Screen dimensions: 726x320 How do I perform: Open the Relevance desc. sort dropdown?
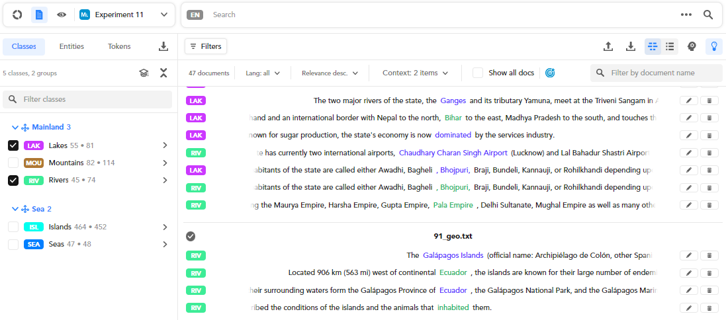(x=330, y=73)
